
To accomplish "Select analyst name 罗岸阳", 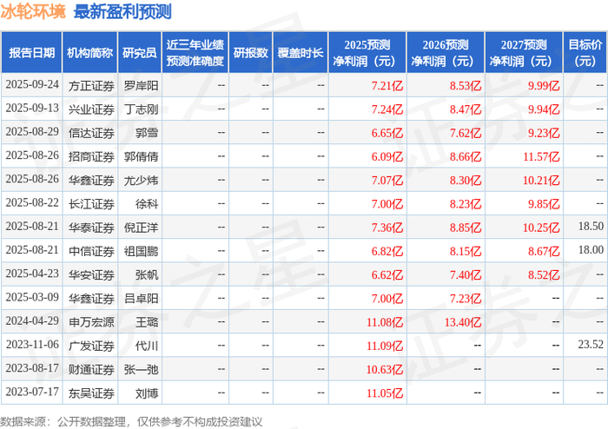I will pos(141,86).
